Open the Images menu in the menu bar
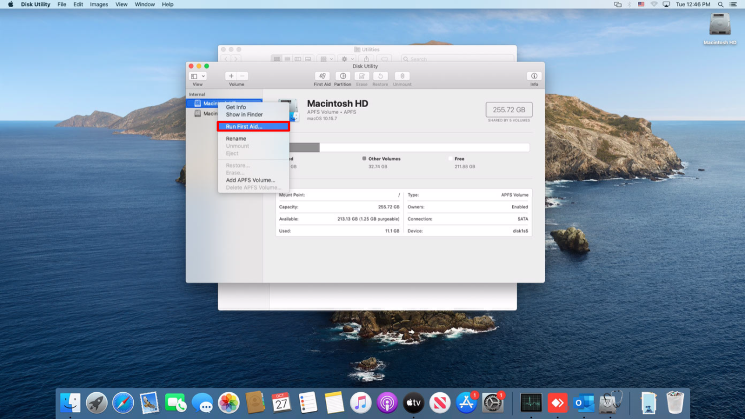This screenshot has width=745, height=419. (98, 4)
